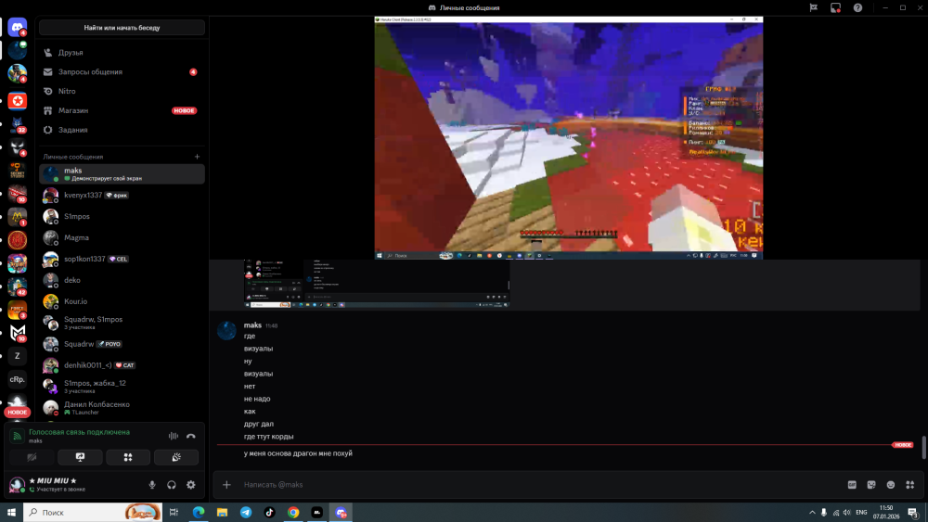Open the inbox icon in title bar
Image resolution: width=928 pixels, height=522 pixels.
pyautogui.click(x=836, y=7)
